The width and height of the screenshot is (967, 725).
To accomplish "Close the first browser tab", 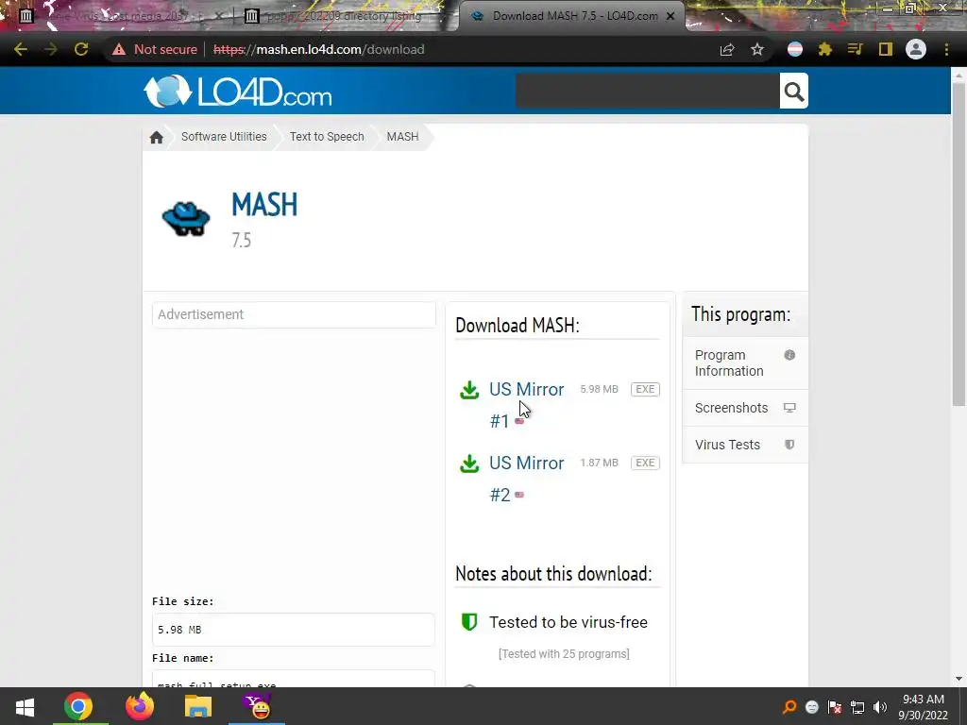I will pos(218,17).
